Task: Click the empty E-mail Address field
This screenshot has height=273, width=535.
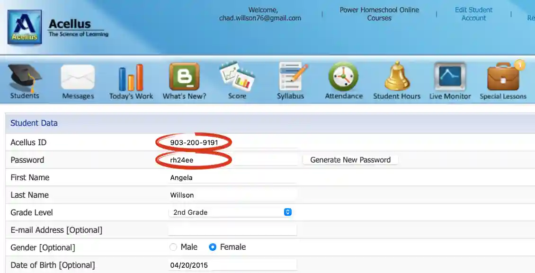Action: pos(232,230)
